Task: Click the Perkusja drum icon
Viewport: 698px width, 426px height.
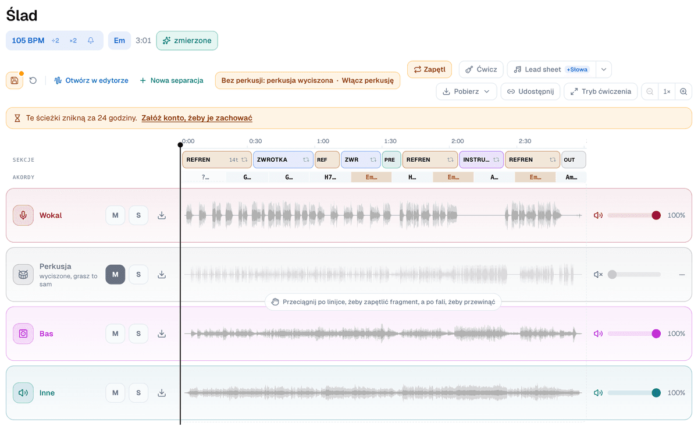Action: tap(23, 275)
